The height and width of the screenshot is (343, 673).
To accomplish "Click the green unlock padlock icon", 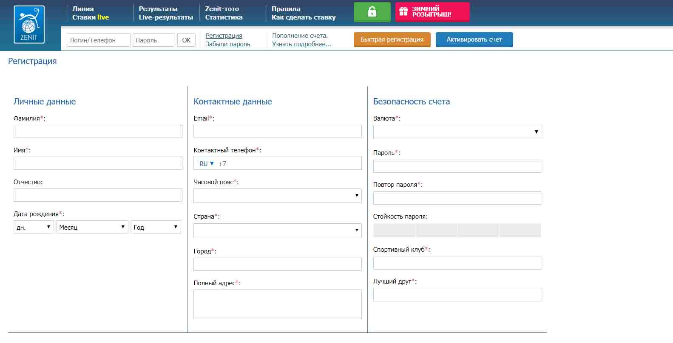I will (372, 12).
